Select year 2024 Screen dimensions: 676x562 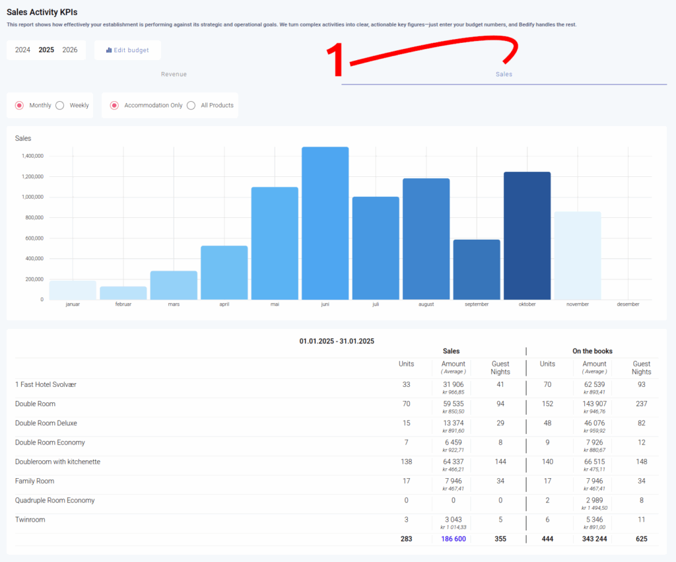22,50
